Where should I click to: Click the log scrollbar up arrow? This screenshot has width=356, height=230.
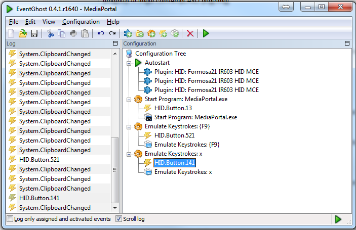pyautogui.click(x=115, y=54)
